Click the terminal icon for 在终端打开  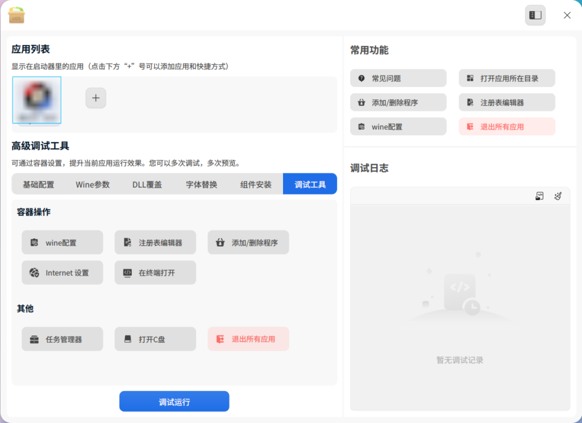127,273
